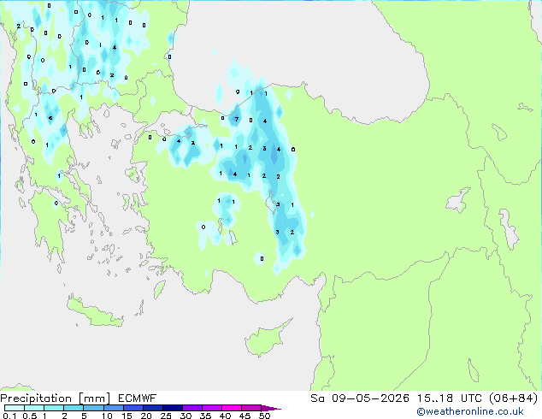The width and height of the screenshot is (542, 419).
Task: Click the '7' precipitation value on map
Action: [237, 119]
